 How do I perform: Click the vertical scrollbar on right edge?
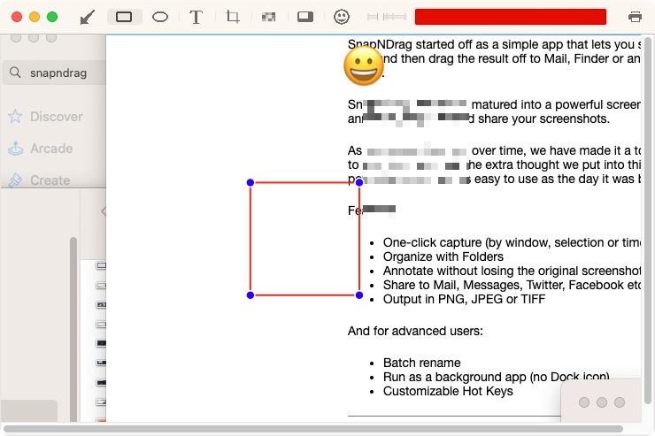648,220
